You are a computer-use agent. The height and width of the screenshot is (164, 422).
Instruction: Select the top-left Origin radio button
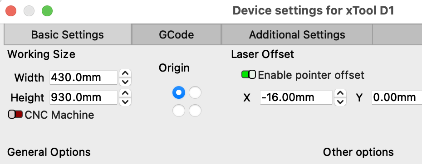[179, 92]
